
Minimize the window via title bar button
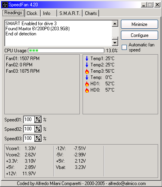pyautogui.click(x=144, y=5)
